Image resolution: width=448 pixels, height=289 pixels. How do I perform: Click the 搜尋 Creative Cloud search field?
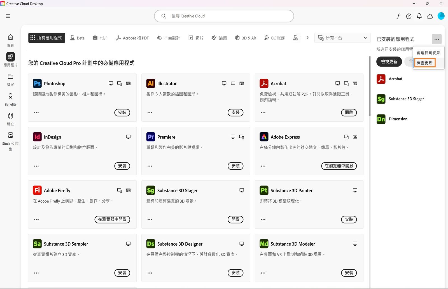click(224, 16)
